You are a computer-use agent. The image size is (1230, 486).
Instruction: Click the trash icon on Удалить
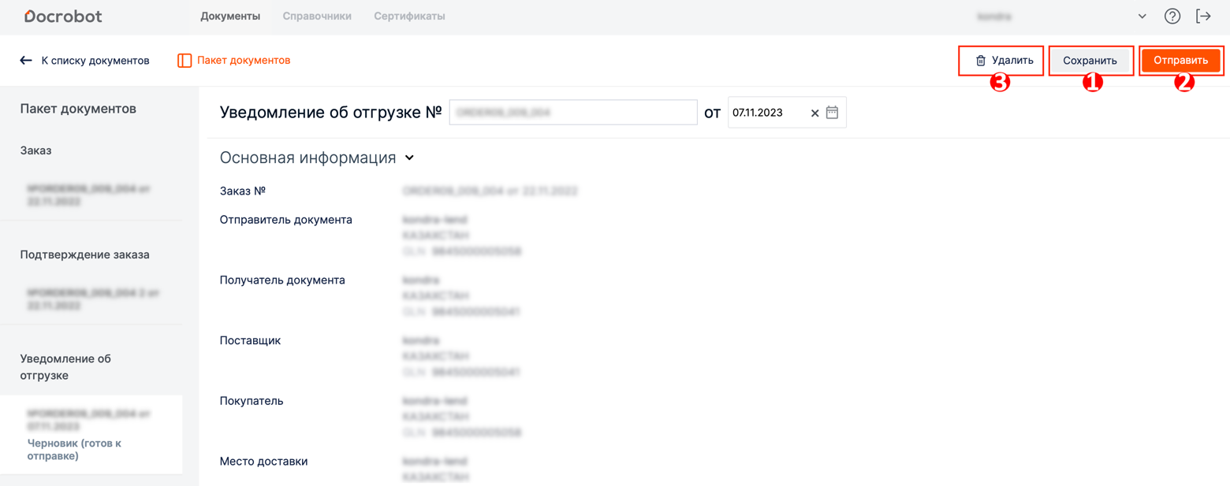tap(981, 61)
